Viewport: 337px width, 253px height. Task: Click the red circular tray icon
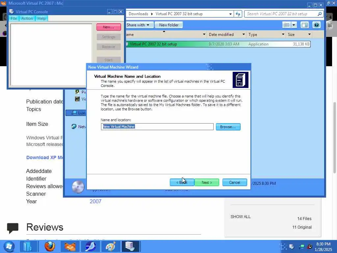click(310, 246)
